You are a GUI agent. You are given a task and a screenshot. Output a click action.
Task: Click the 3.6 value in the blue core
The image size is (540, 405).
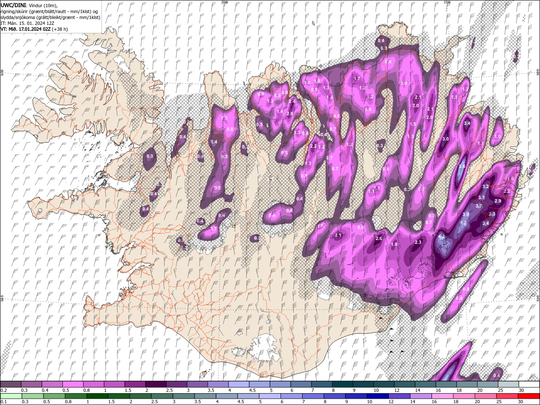[462, 166]
